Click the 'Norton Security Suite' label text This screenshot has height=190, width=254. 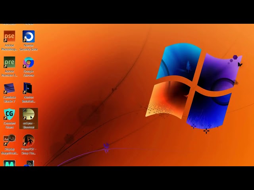click(29, 47)
